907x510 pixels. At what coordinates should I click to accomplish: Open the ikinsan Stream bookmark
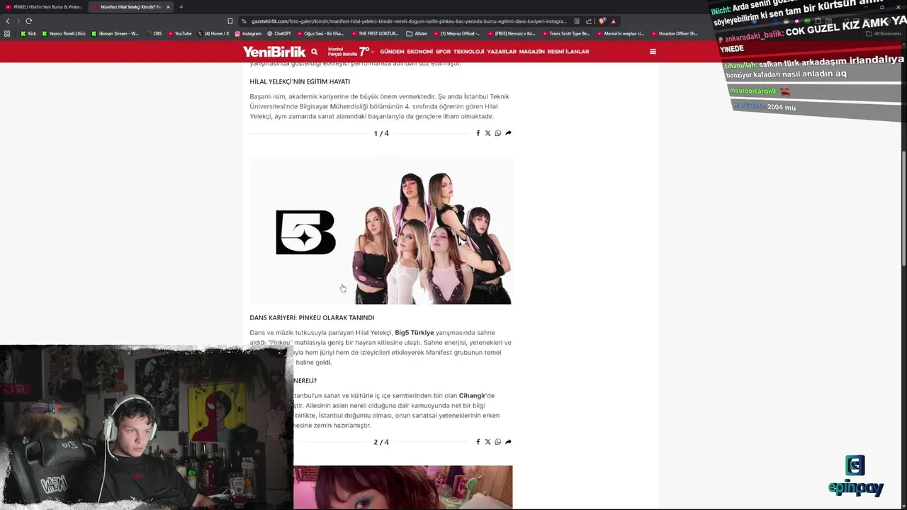point(116,33)
